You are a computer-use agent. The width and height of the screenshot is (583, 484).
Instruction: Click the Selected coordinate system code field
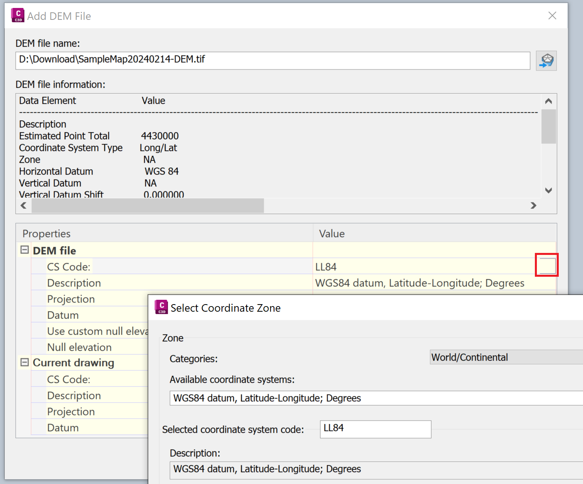point(375,429)
